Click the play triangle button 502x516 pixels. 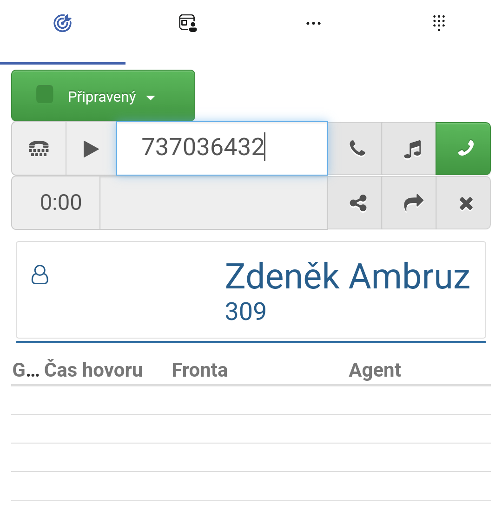tap(91, 149)
